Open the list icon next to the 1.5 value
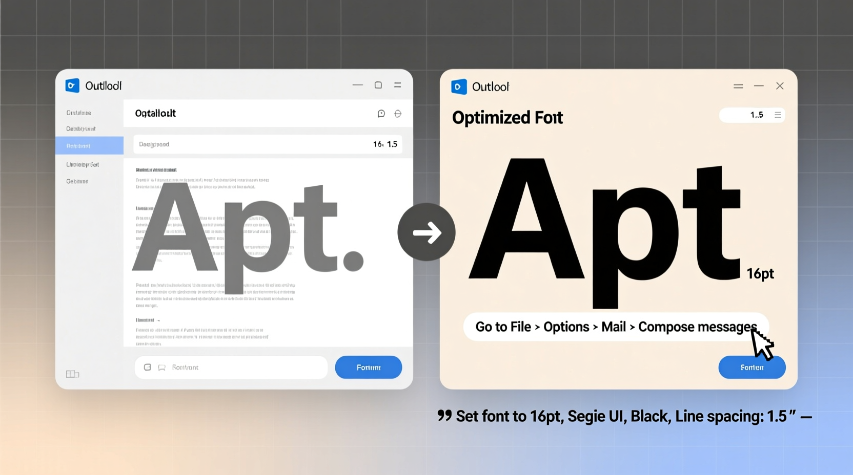The image size is (853, 475). (x=778, y=115)
